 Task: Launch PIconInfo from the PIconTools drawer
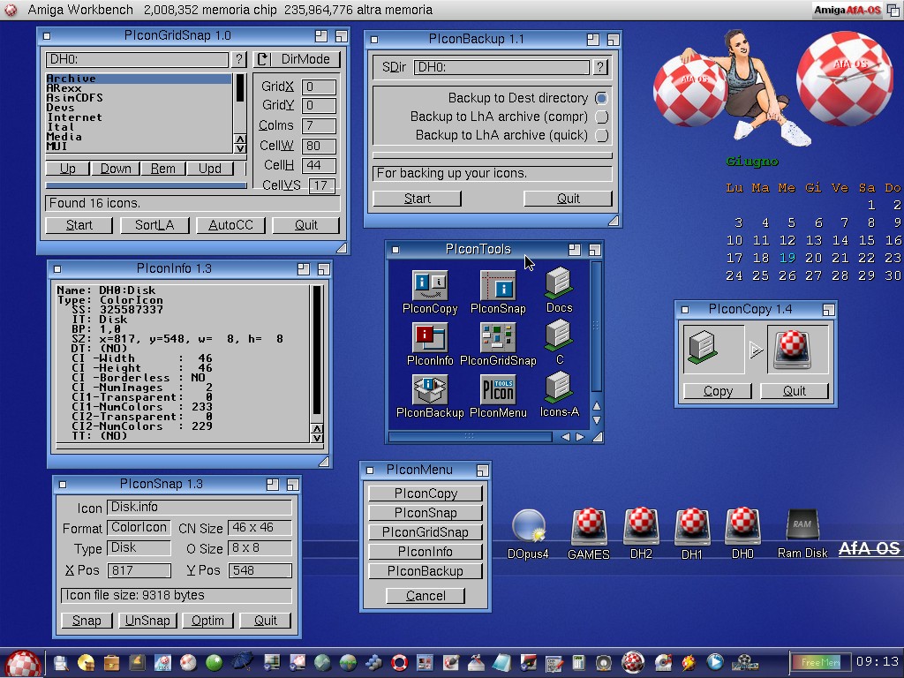coord(429,337)
